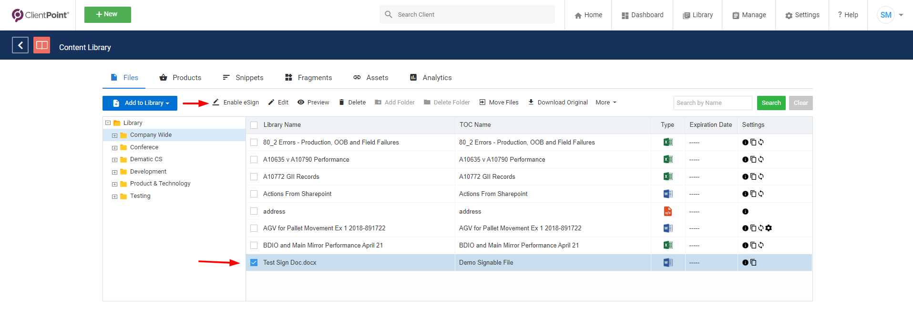Click gear settings icon for AGV Pallet Movement row
Viewport: 913px width, 330px height.
tap(769, 228)
